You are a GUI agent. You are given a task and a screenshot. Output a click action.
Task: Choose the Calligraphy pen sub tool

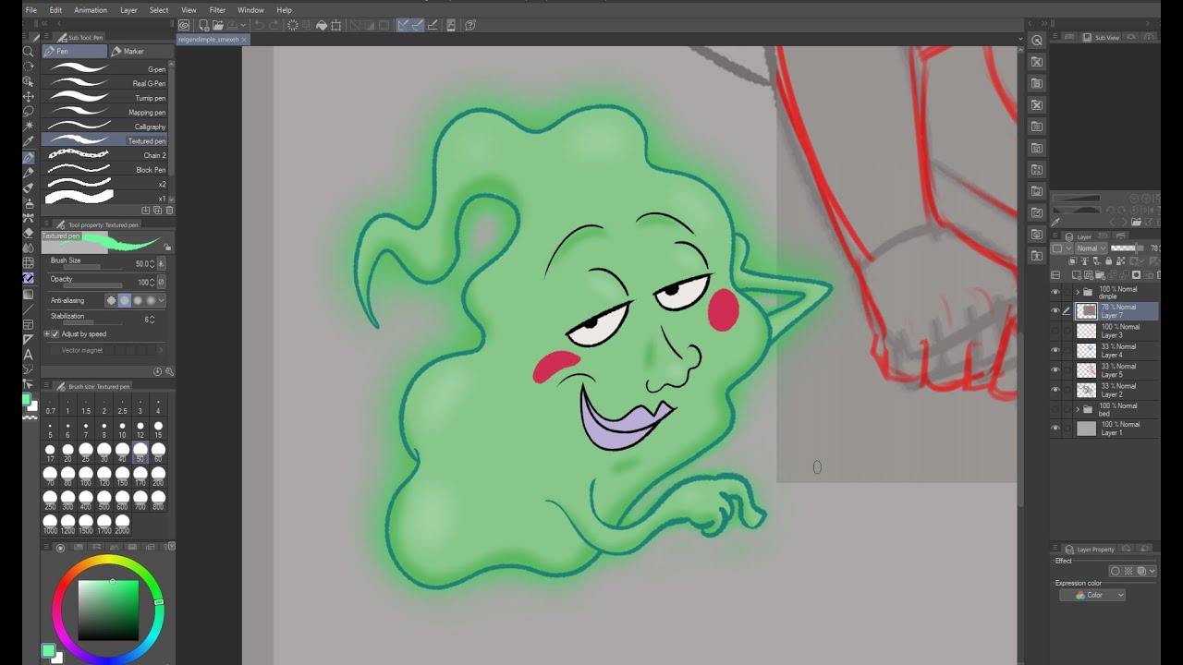tap(104, 127)
